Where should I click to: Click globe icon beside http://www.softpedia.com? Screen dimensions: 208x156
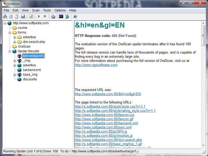[10, 23]
